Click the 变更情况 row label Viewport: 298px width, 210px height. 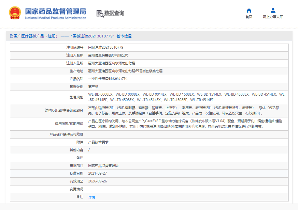coord(76,189)
